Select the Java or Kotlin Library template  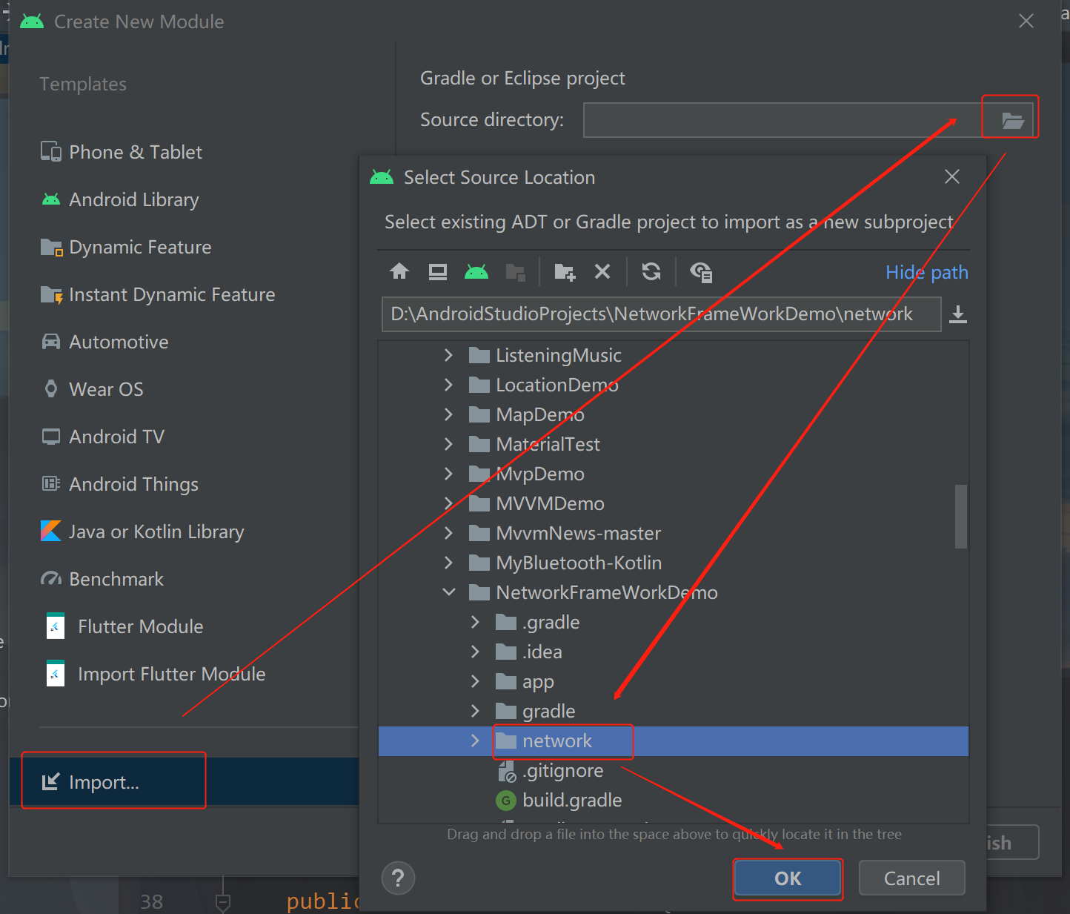tap(142, 531)
